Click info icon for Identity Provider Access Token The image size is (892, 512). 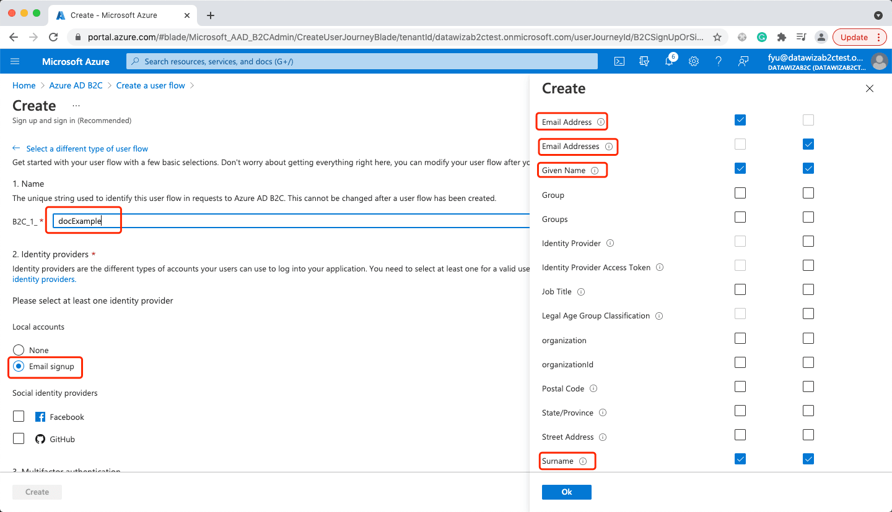[x=660, y=267]
